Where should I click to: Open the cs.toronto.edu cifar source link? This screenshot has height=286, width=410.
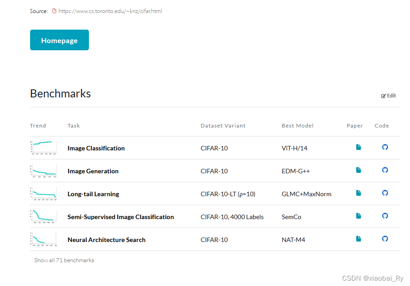pos(110,11)
